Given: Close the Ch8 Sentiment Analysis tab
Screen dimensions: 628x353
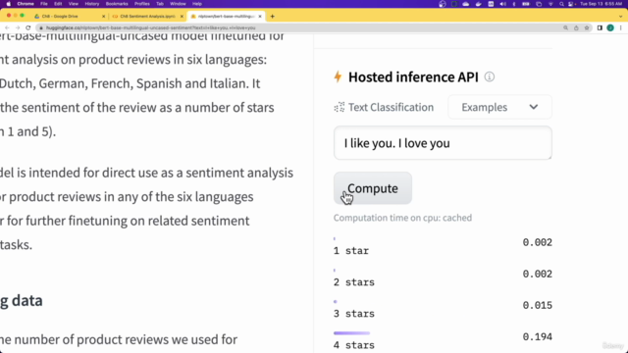Looking at the screenshot, I should 182,17.
